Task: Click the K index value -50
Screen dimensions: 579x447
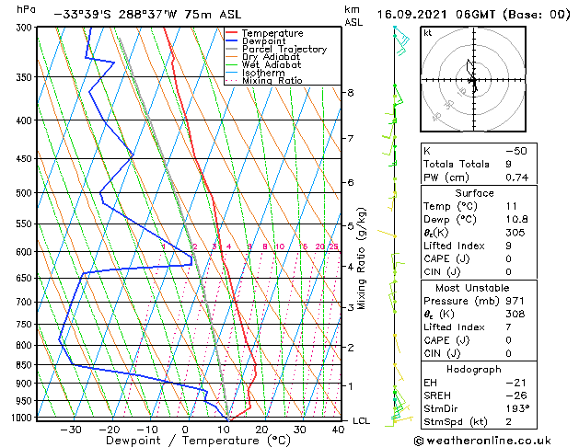Action: (516, 151)
